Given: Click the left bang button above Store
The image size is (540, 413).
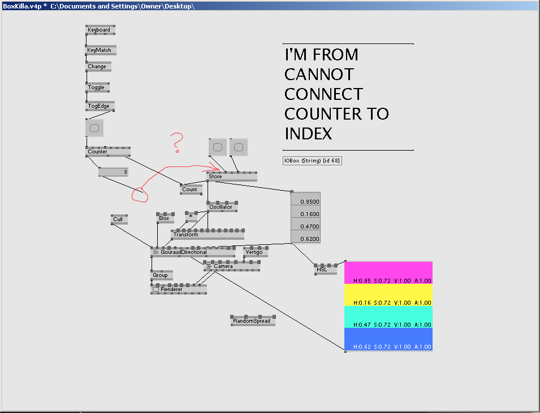Looking at the screenshot, I should [x=218, y=147].
